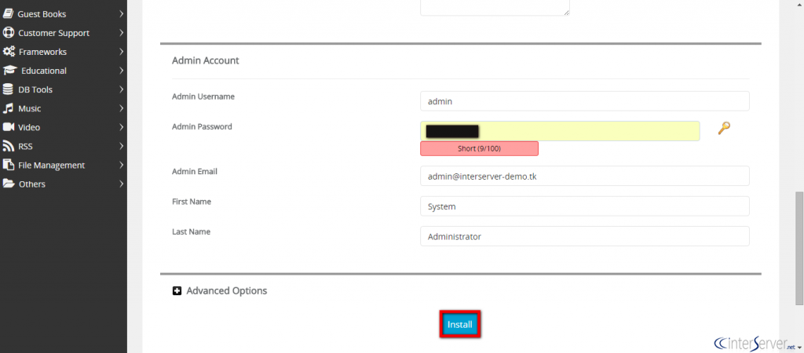This screenshot has width=804, height=353.
Task: Click the Admin Password label
Action: 202,126
